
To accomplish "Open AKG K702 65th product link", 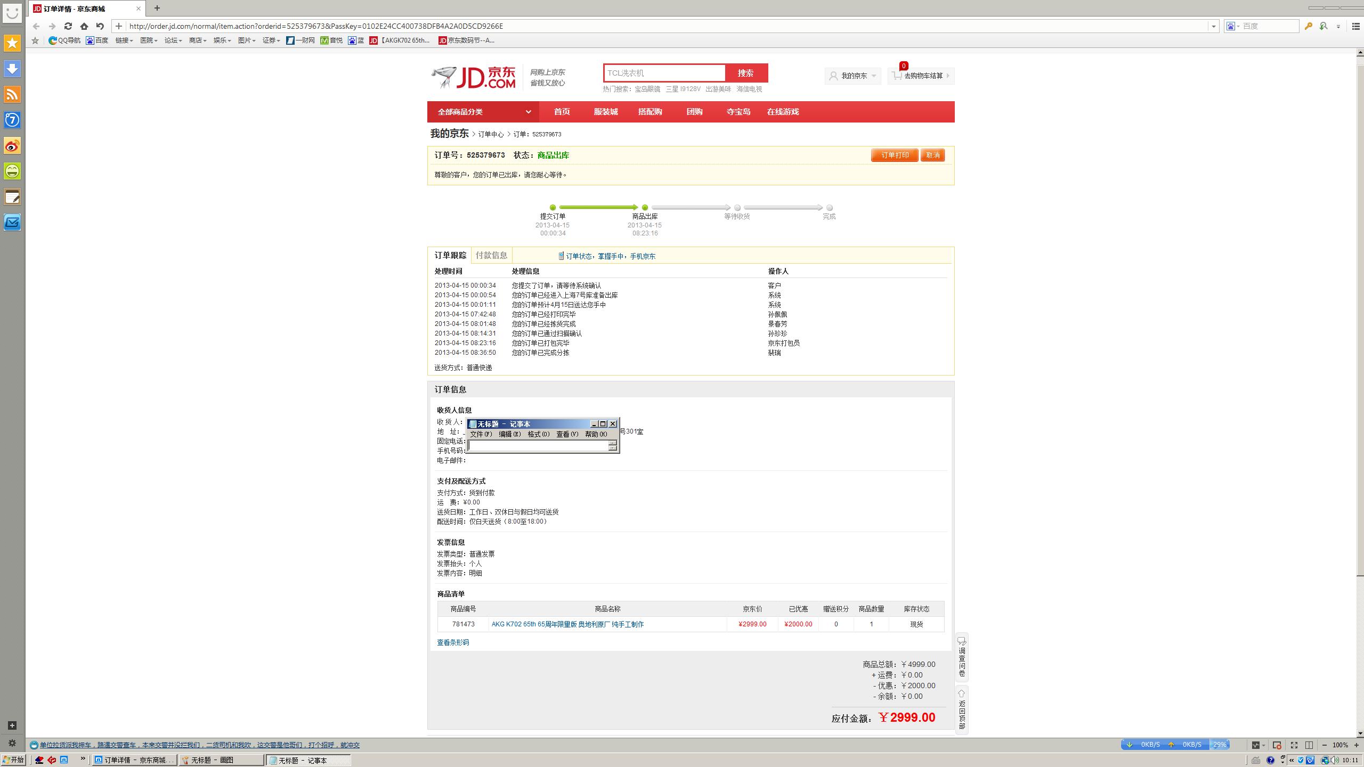I will pyautogui.click(x=567, y=624).
